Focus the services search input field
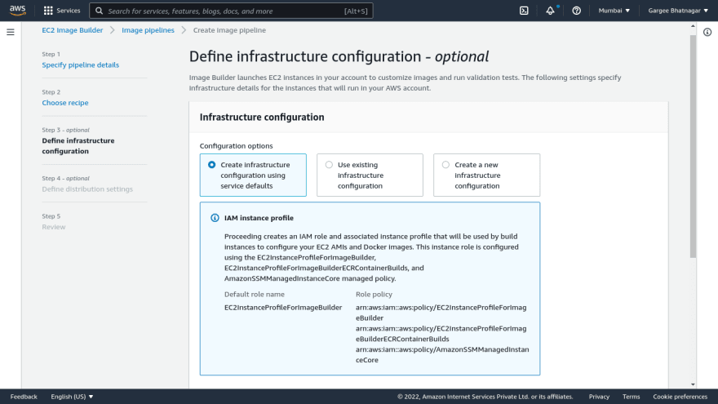The height and width of the screenshot is (404, 718). click(x=231, y=11)
